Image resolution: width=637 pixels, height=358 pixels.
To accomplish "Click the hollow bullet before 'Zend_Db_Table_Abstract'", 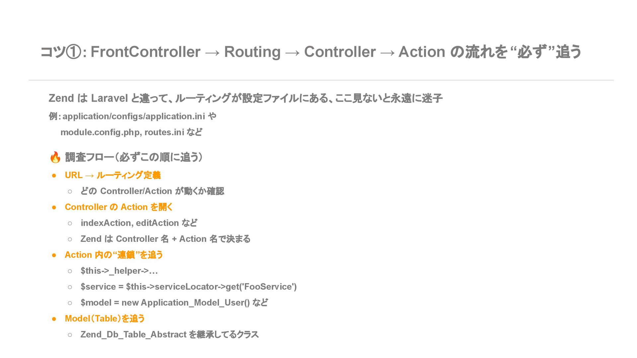I will point(70,335).
